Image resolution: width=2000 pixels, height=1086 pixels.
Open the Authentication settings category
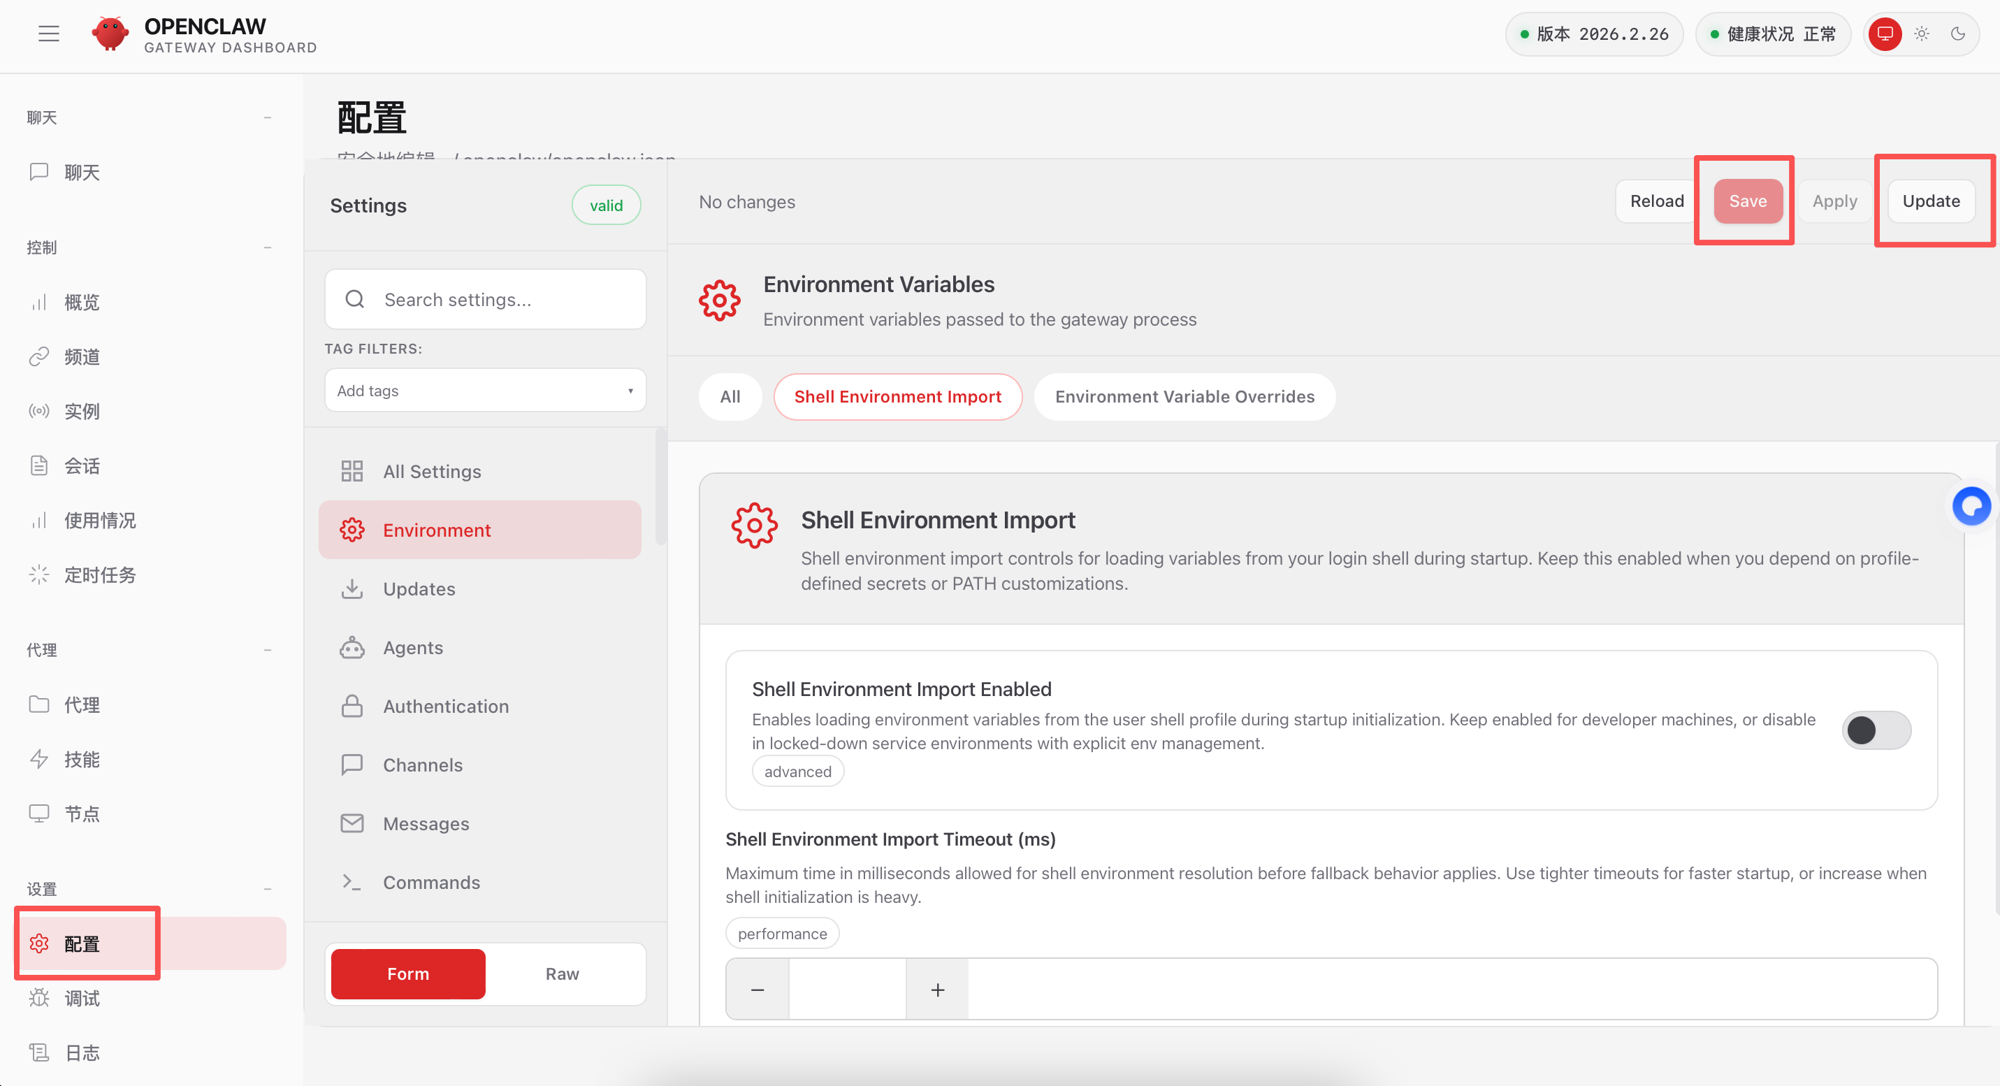446,707
